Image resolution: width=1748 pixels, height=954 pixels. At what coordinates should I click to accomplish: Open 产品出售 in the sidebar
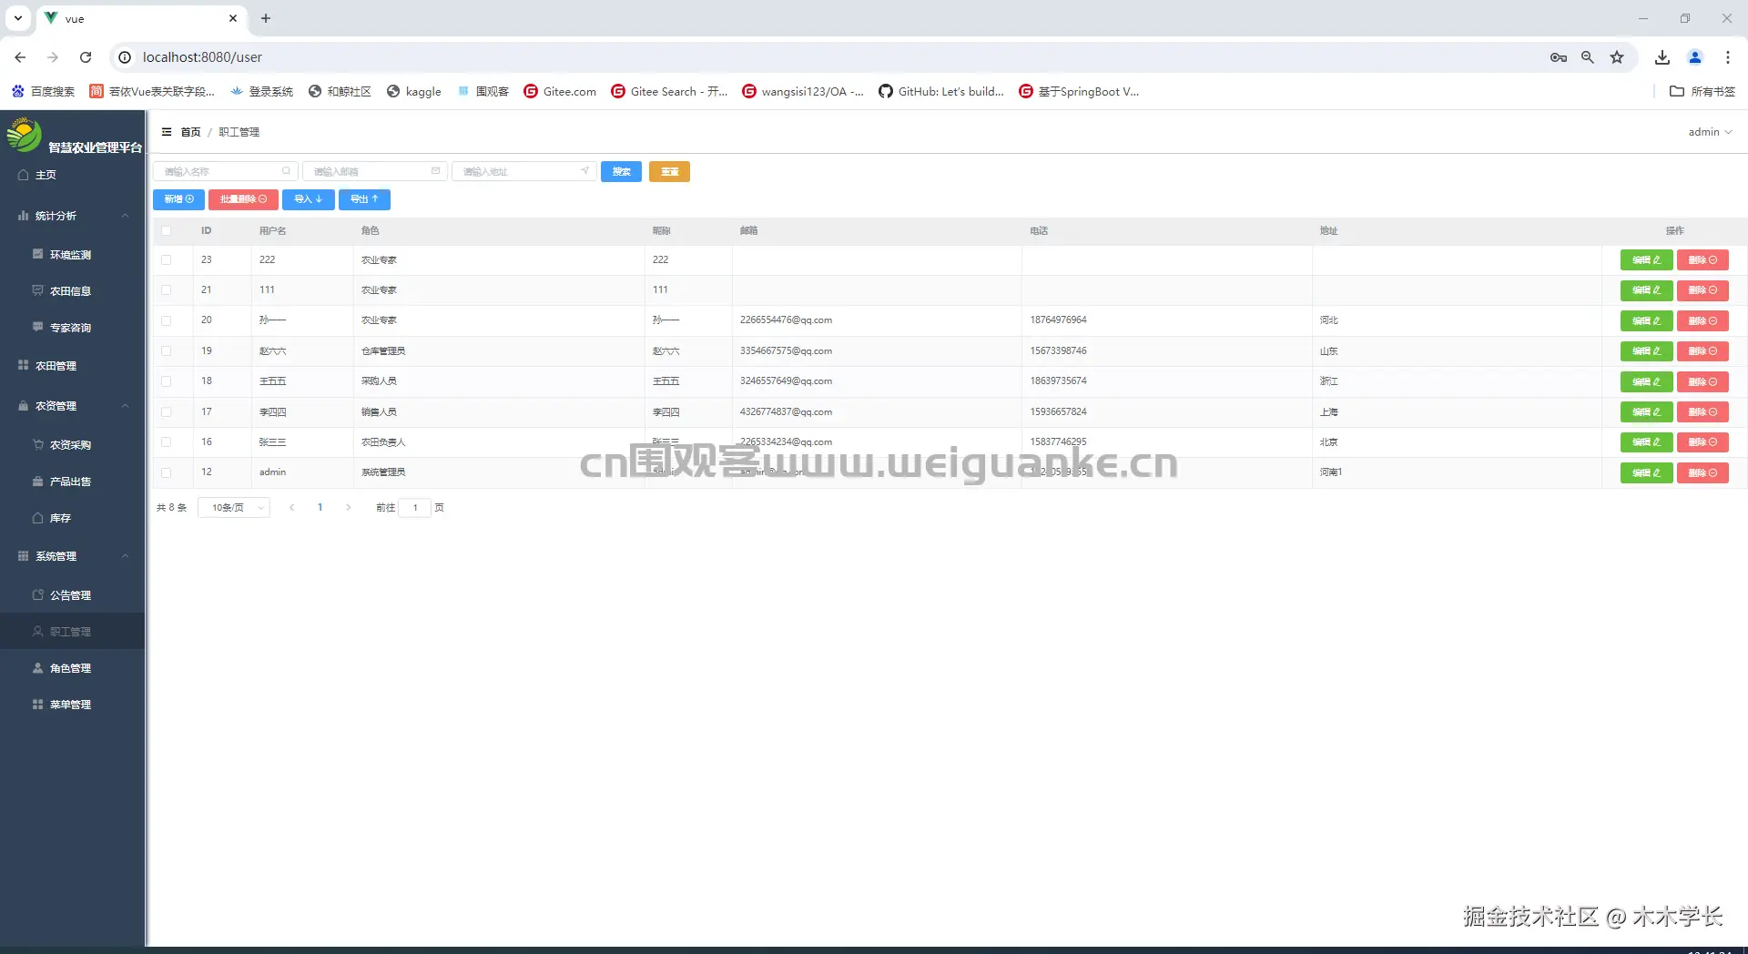click(73, 482)
